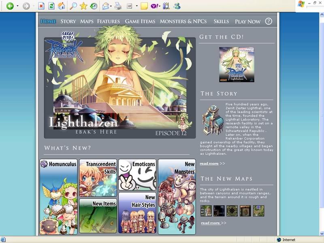
Task: Click the page scrollbar down arrow
Action: (x=322, y=234)
